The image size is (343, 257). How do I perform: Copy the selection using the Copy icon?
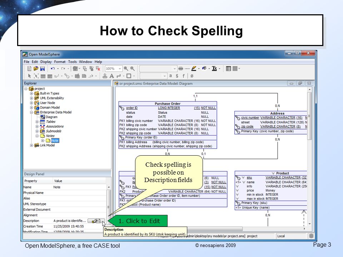pos(85,69)
